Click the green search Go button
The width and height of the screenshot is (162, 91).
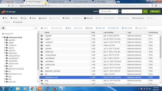pyautogui.click(x=145, y=11)
